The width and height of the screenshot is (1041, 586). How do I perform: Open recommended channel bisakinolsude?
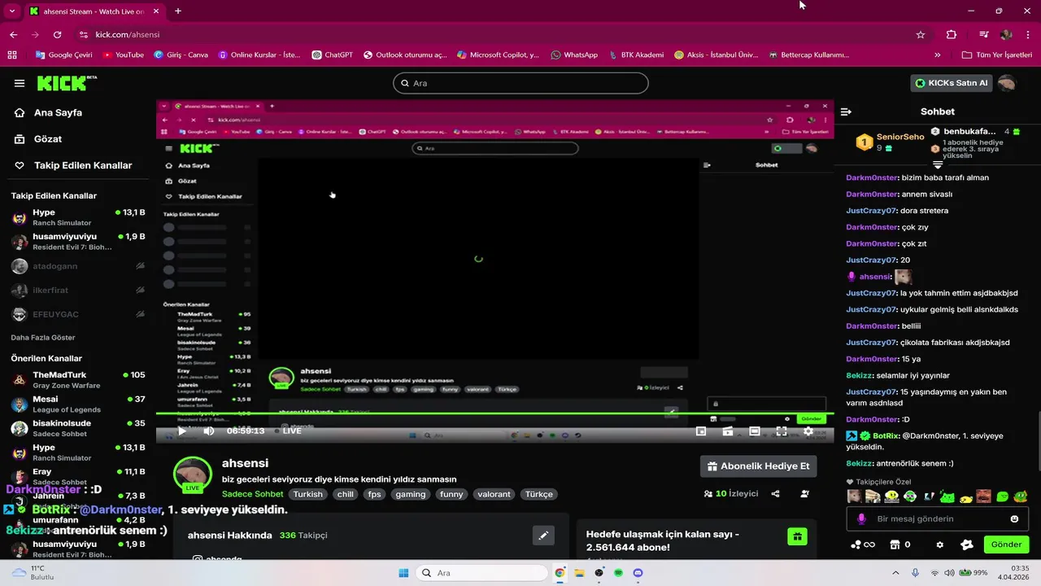pyautogui.click(x=78, y=428)
